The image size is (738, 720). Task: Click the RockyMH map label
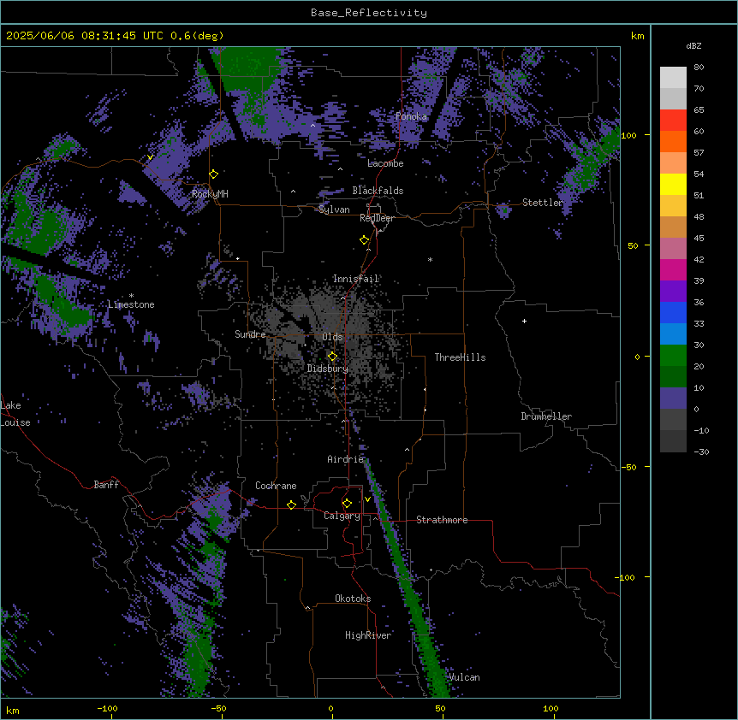coord(210,193)
